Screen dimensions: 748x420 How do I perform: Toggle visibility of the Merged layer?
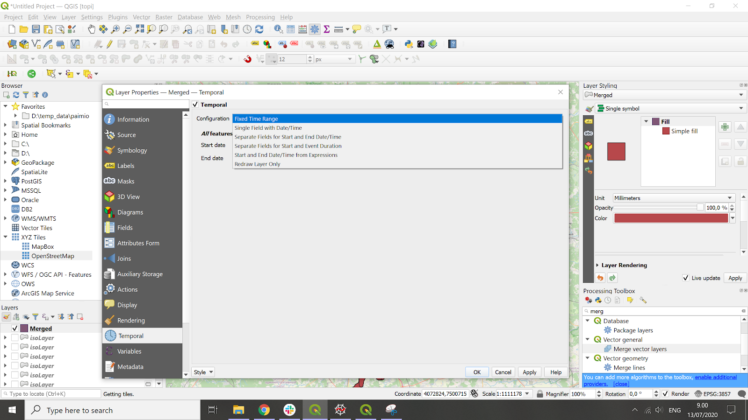[x=15, y=329]
